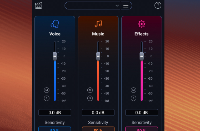Click the Voice 0.0 dB value field

tap(55, 113)
